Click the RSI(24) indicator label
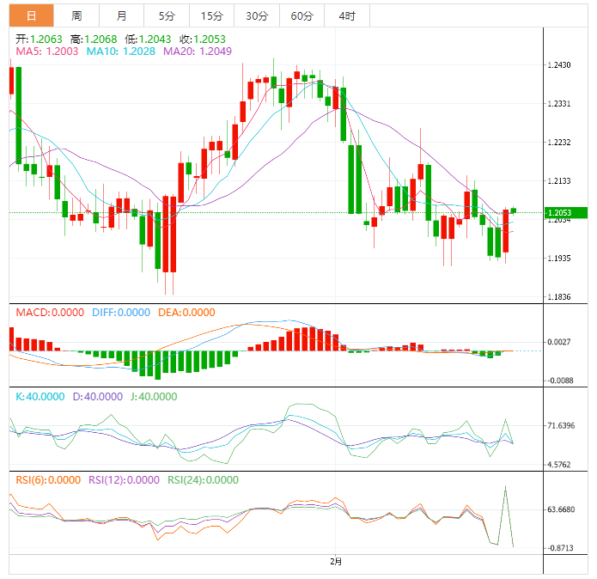The height and width of the screenshot is (579, 597). 203,480
